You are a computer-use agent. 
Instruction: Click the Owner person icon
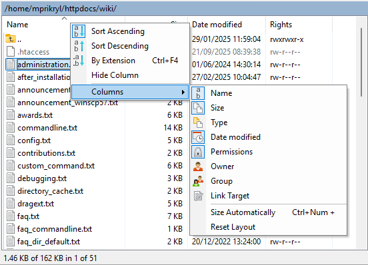tap(198, 166)
